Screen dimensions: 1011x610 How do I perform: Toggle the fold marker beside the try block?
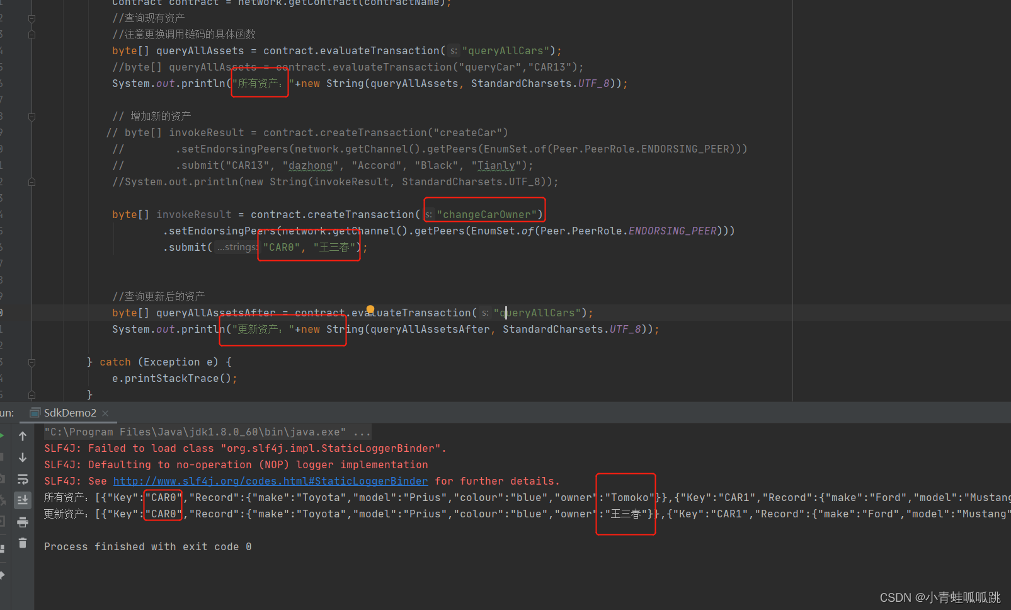tap(31, 18)
